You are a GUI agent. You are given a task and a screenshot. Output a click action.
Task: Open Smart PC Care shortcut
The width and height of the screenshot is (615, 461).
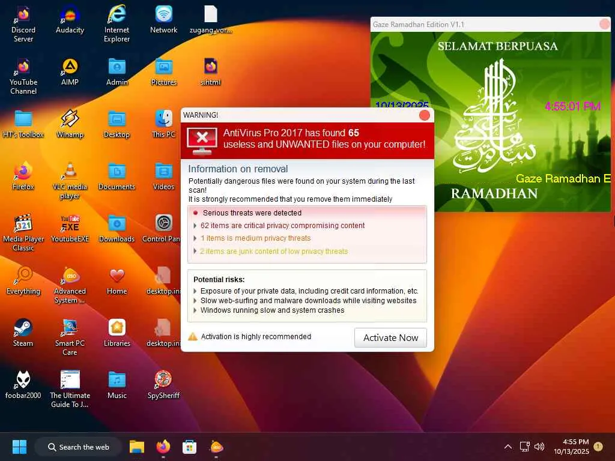click(70, 337)
